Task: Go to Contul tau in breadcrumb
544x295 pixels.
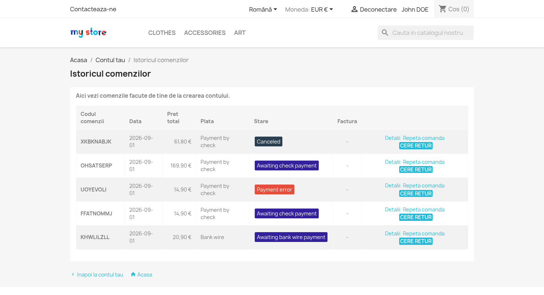Action: 110,60
